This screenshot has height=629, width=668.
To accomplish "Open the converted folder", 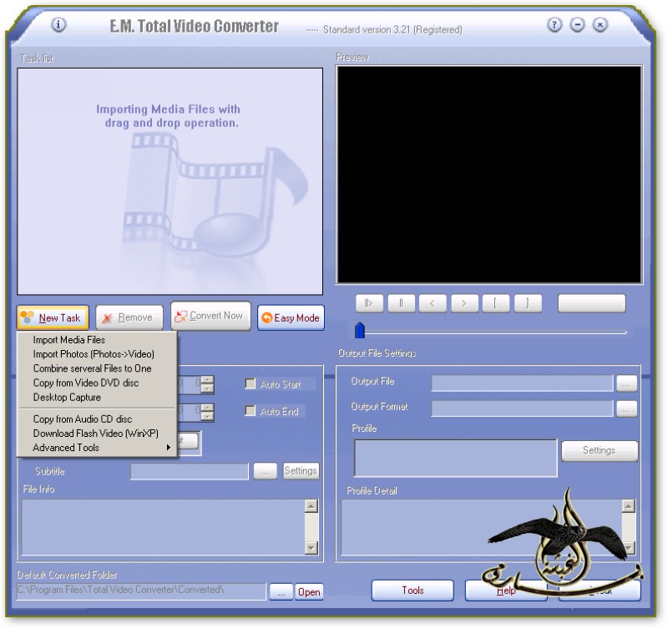I will (309, 592).
